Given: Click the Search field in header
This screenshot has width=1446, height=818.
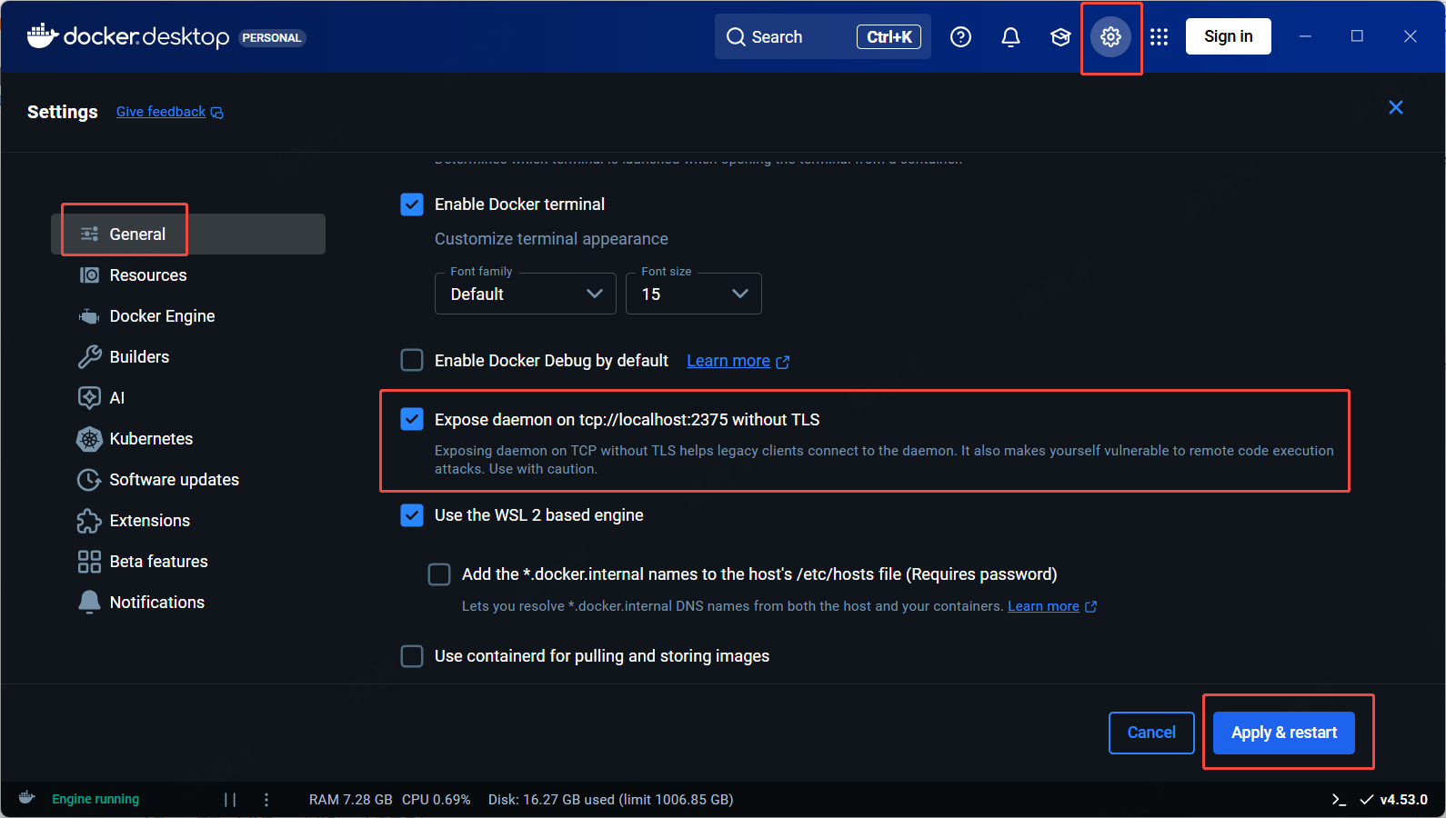Looking at the screenshot, I should (x=823, y=36).
